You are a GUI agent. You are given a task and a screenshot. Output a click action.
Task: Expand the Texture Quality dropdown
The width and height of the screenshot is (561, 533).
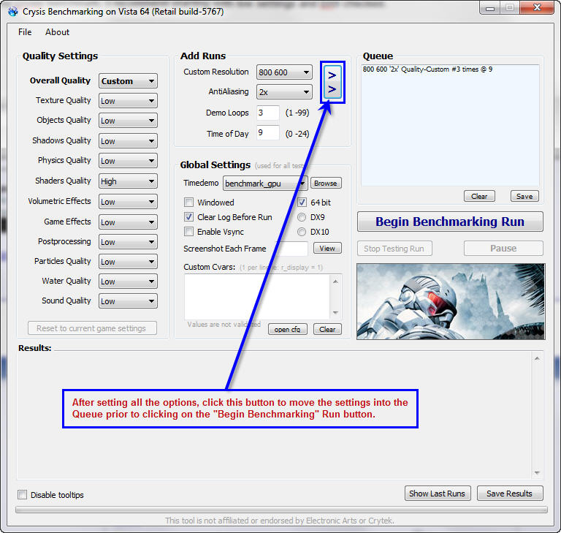[x=128, y=101]
